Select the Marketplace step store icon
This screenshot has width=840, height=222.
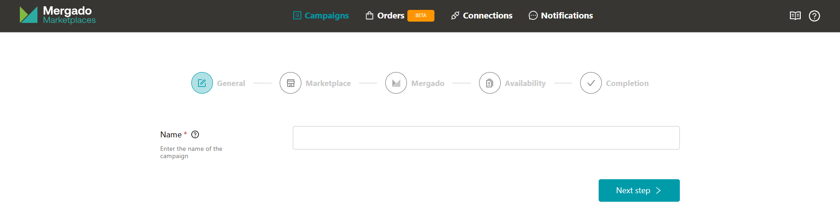click(291, 83)
